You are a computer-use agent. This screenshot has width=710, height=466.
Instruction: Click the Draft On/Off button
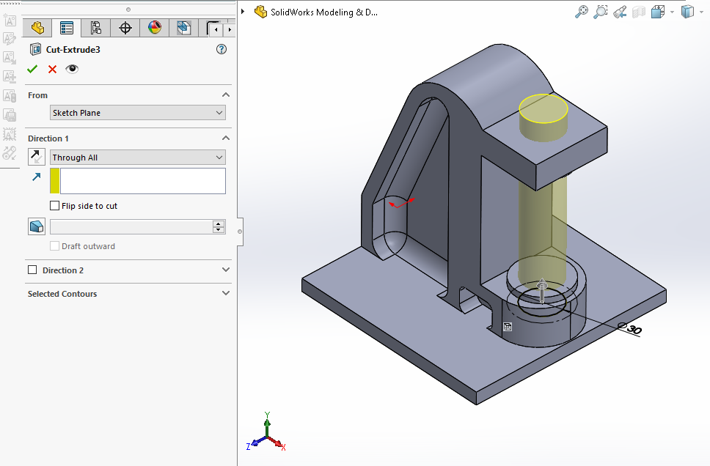click(36, 226)
